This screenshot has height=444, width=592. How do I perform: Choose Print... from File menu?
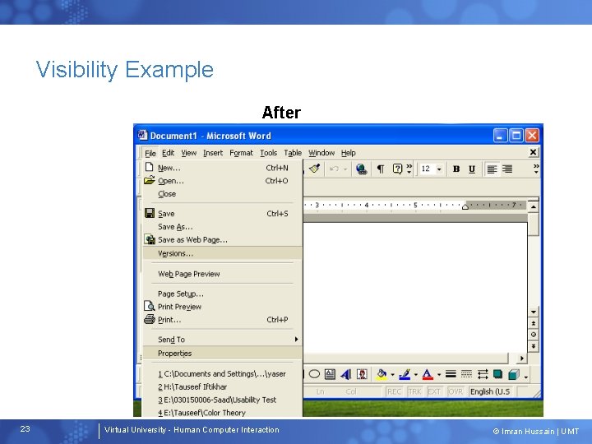pyautogui.click(x=222, y=320)
